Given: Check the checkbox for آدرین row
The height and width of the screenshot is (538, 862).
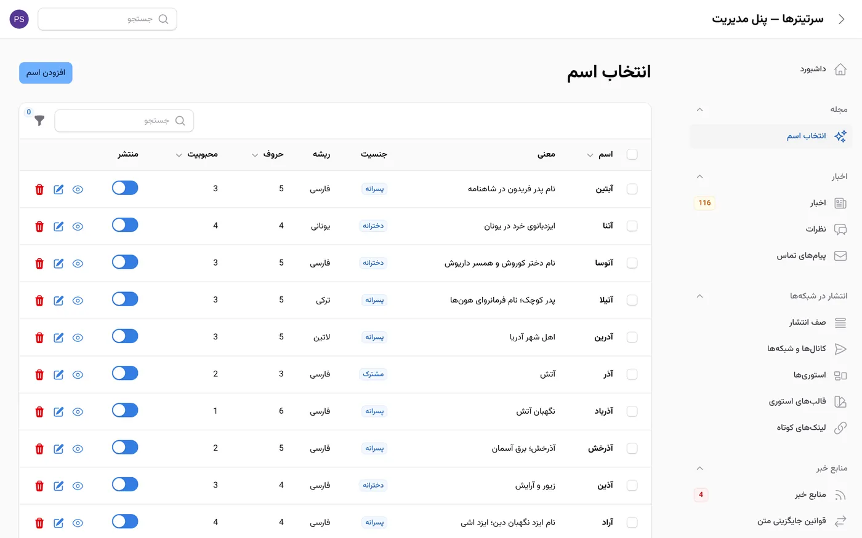Looking at the screenshot, I should [632, 338].
